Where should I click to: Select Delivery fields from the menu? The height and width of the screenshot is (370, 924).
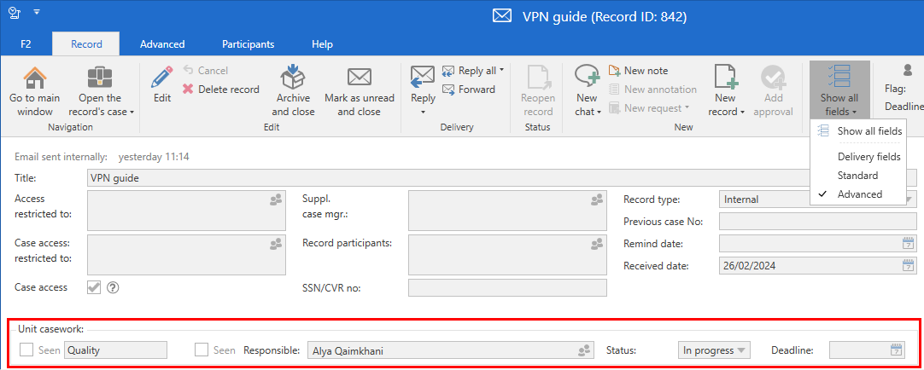click(x=868, y=157)
